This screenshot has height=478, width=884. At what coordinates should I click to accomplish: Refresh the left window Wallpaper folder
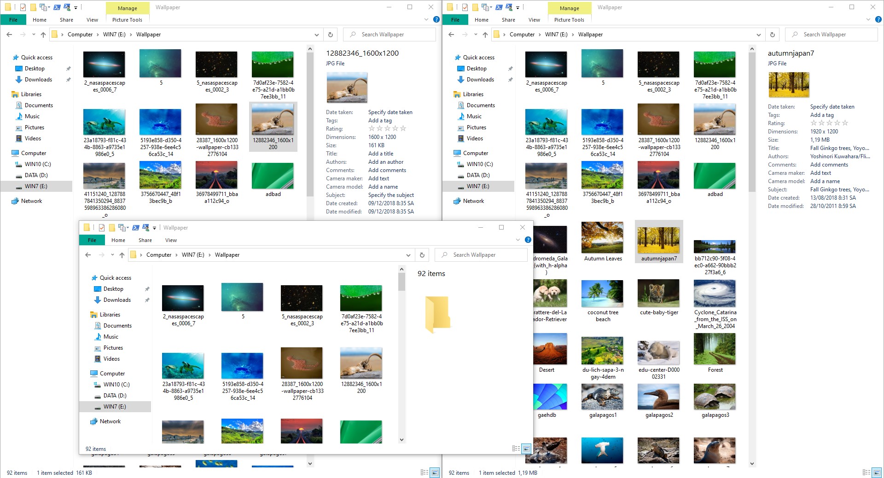pyautogui.click(x=331, y=35)
